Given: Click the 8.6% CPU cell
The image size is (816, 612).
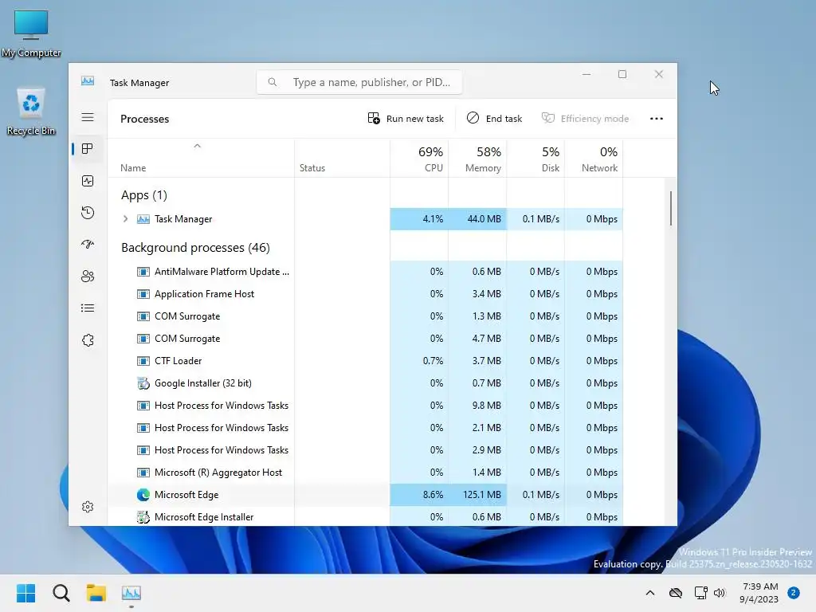Looking at the screenshot, I should click(x=419, y=495).
